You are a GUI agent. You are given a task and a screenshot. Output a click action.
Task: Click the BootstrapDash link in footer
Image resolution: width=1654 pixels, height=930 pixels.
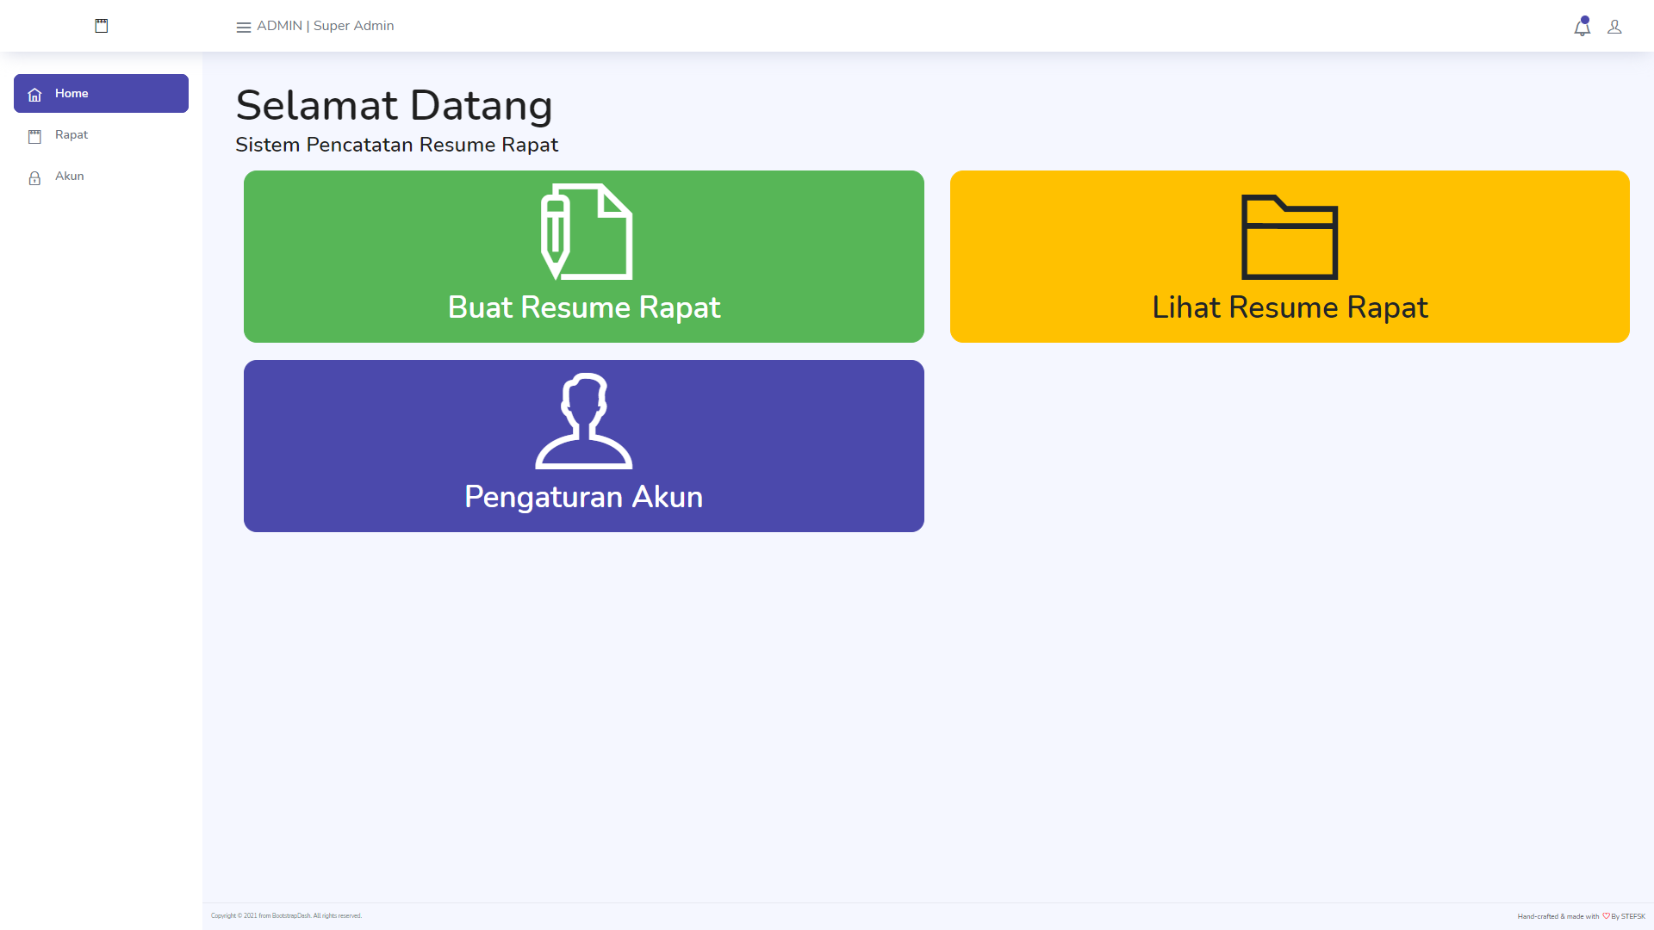(291, 915)
